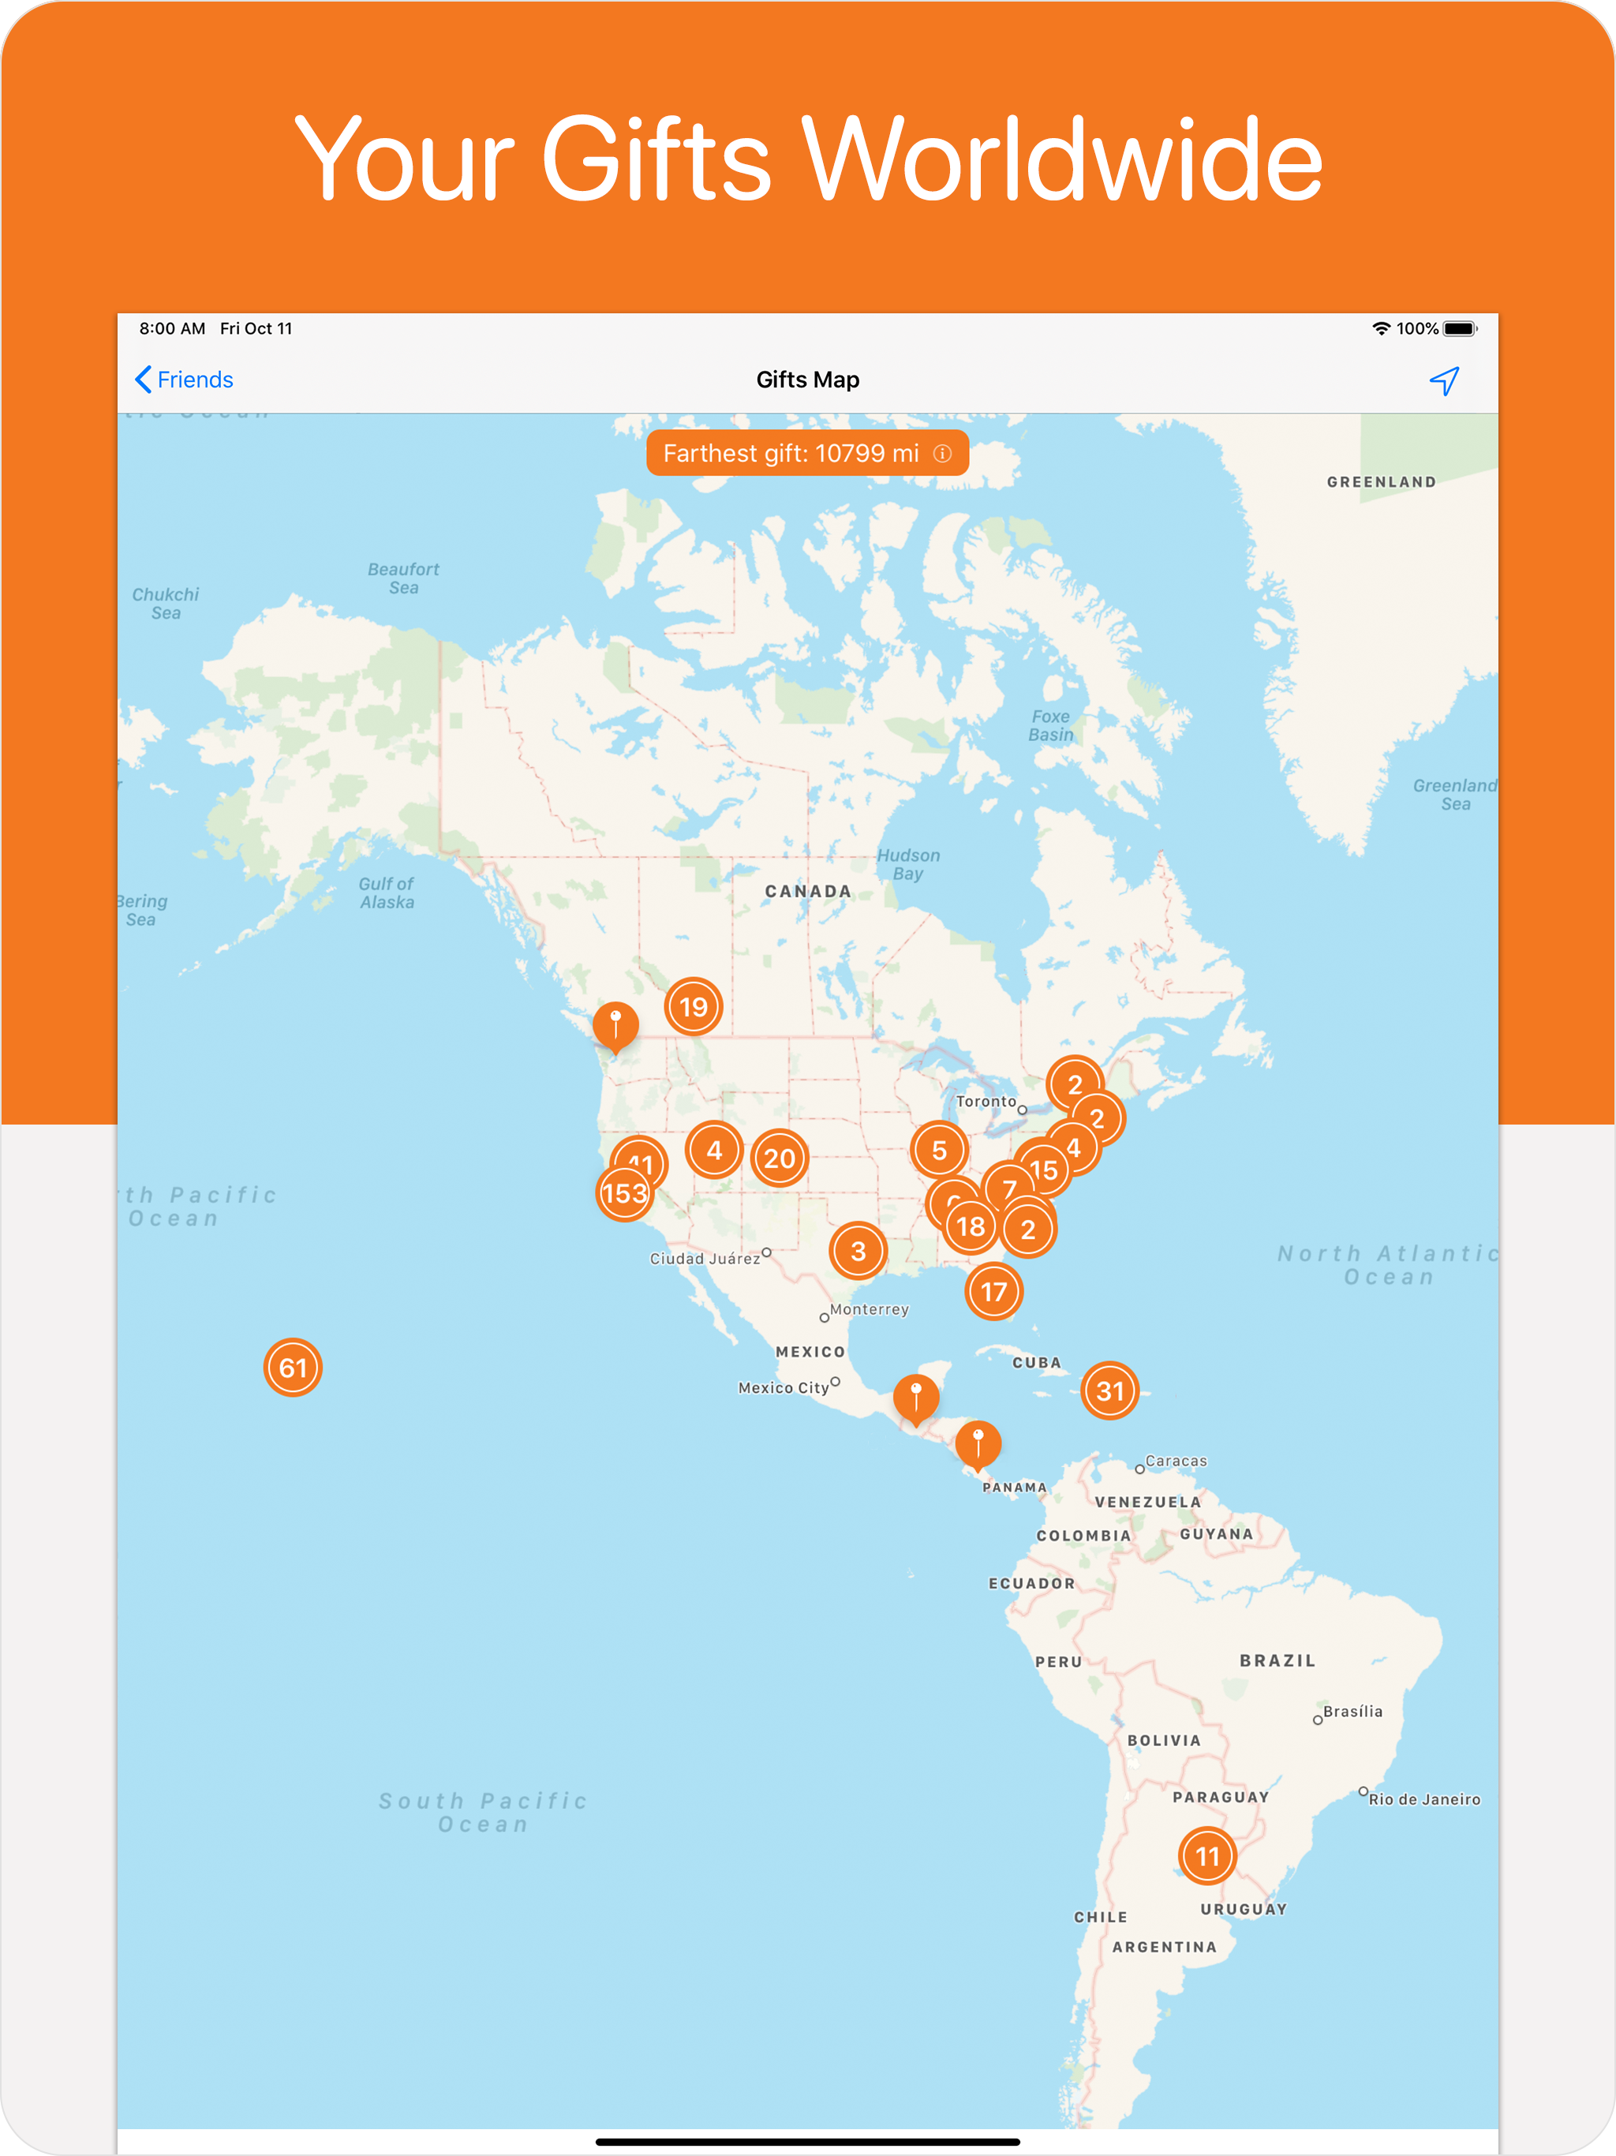This screenshot has width=1616, height=2156.
Task: Tap the current location arrow icon
Action: pyautogui.click(x=1443, y=380)
